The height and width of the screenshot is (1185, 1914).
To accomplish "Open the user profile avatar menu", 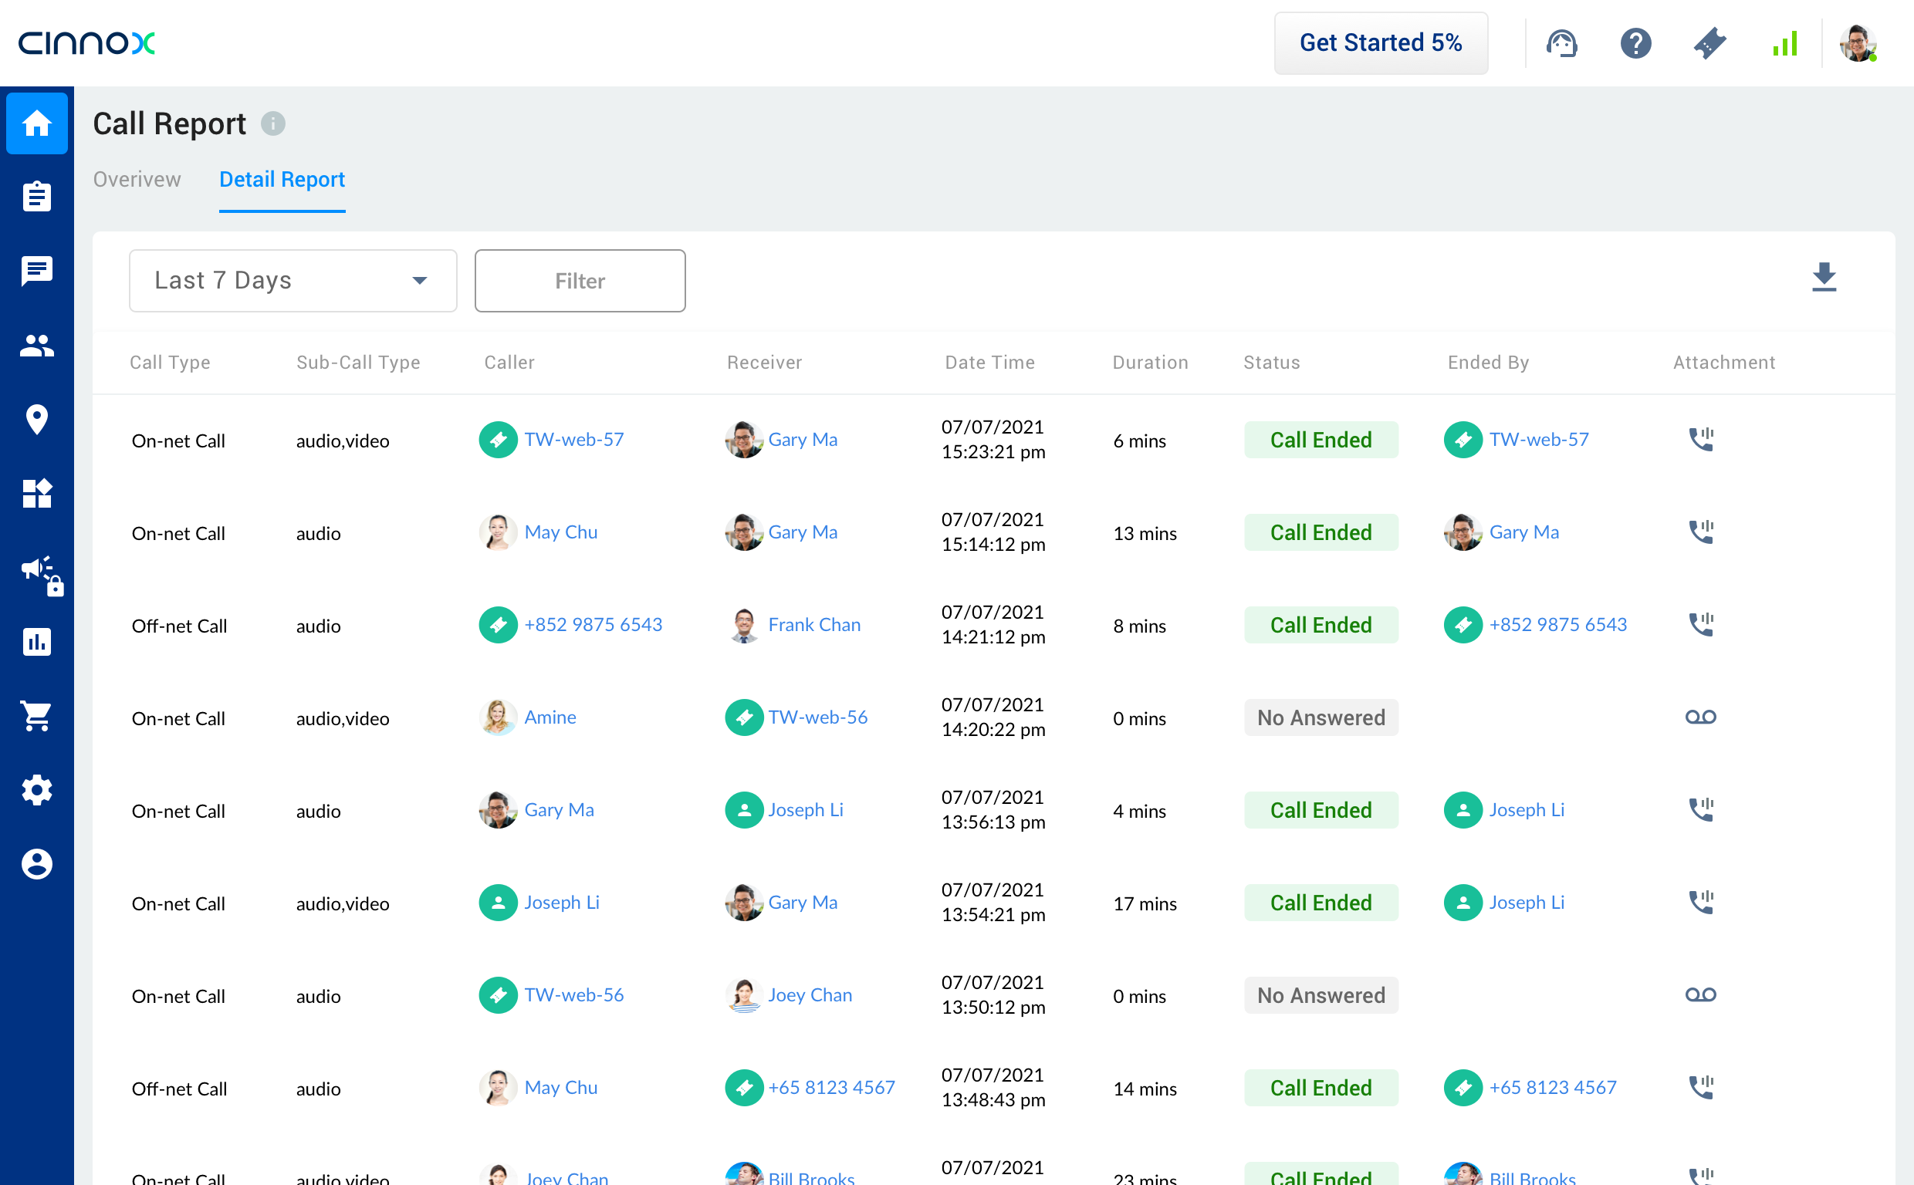I will click(x=1858, y=43).
